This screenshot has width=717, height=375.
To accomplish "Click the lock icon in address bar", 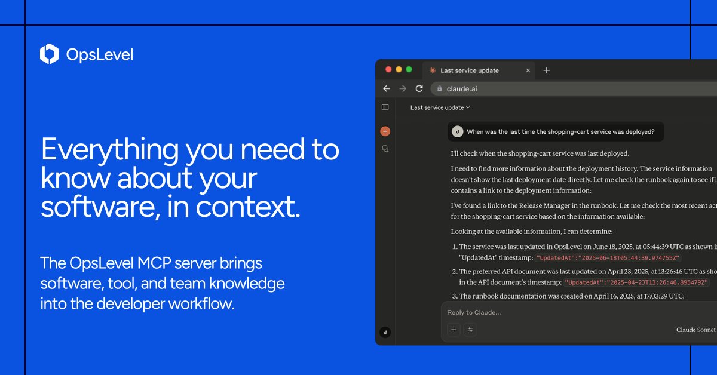I will [440, 88].
